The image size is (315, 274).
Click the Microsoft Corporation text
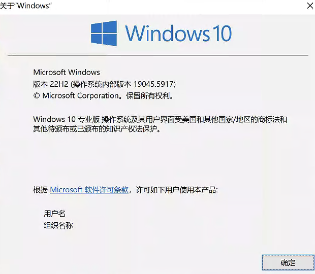(x=80, y=96)
